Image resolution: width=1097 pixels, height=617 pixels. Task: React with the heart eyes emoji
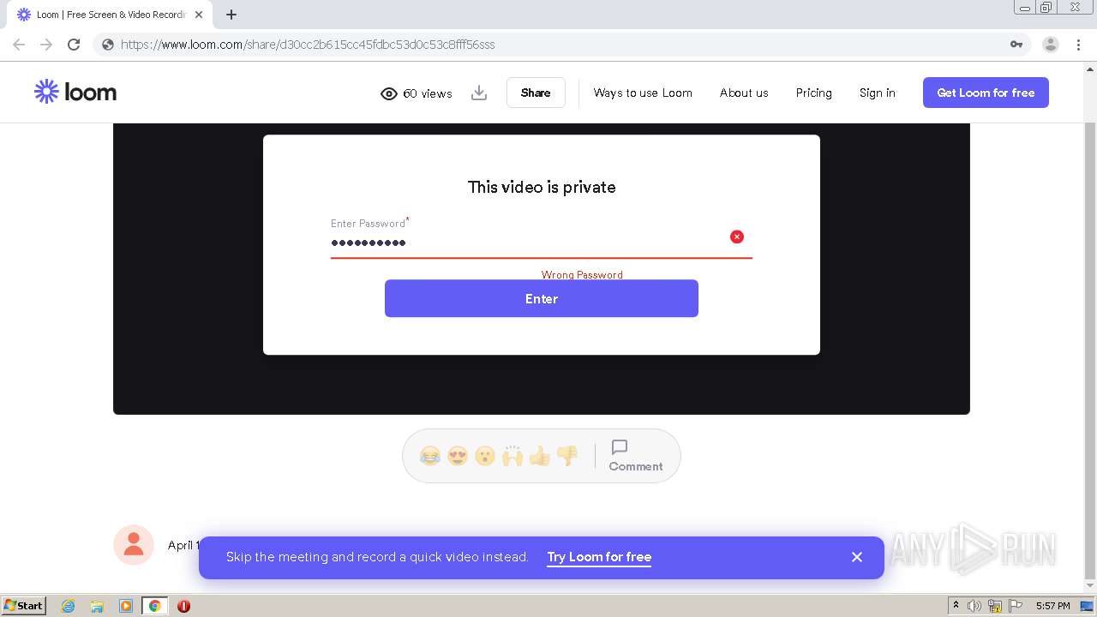coord(458,456)
